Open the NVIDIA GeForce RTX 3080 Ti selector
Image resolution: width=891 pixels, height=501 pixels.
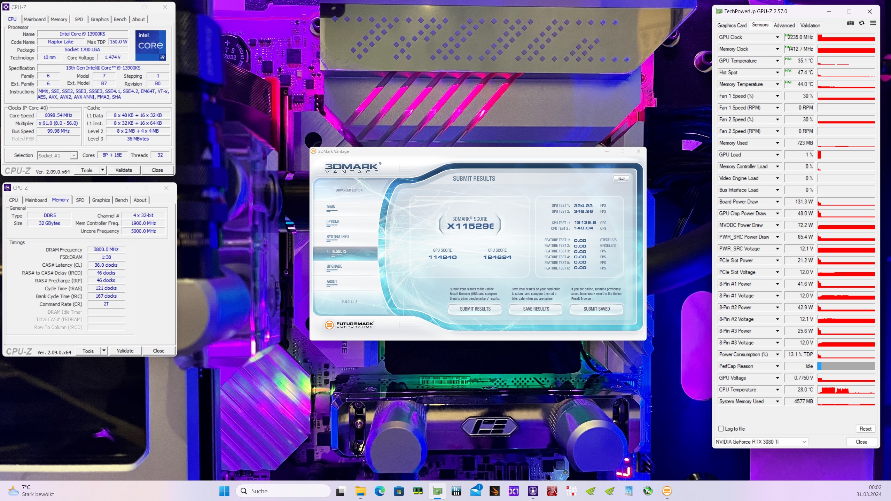tap(761, 442)
